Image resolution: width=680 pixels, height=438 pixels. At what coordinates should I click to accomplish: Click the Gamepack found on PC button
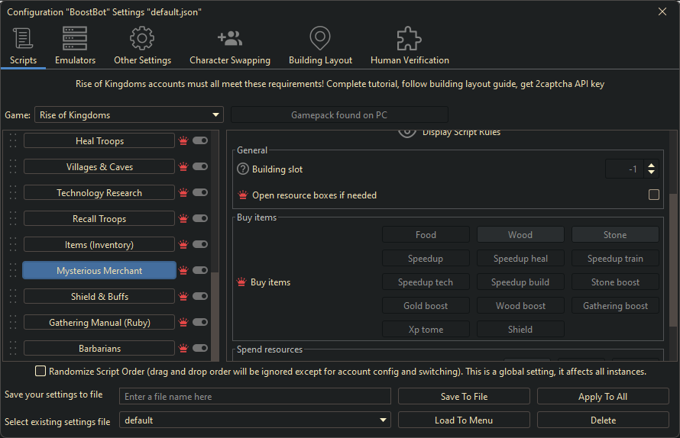[x=339, y=114]
